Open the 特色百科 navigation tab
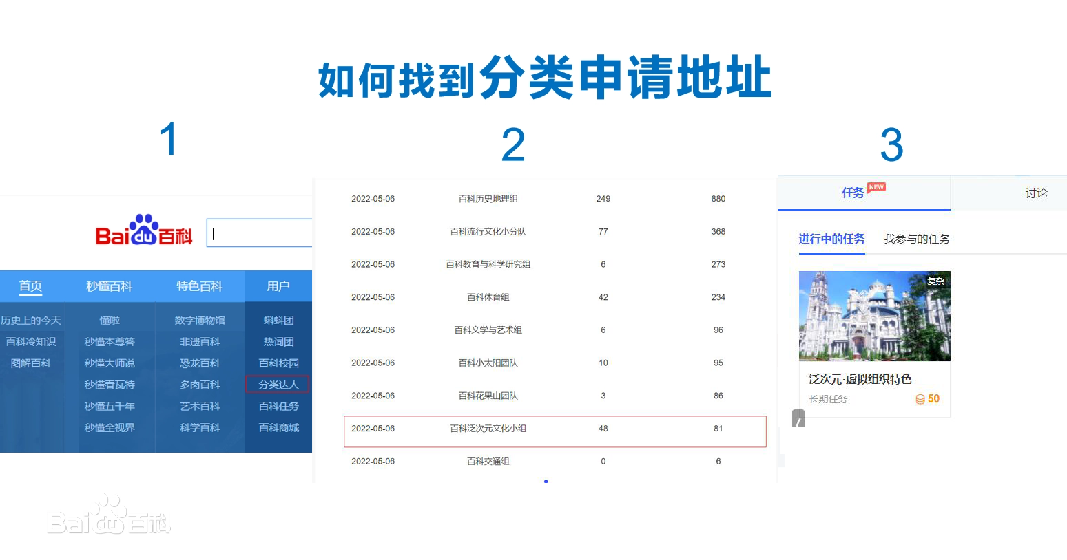The image size is (1067, 560). tap(199, 286)
